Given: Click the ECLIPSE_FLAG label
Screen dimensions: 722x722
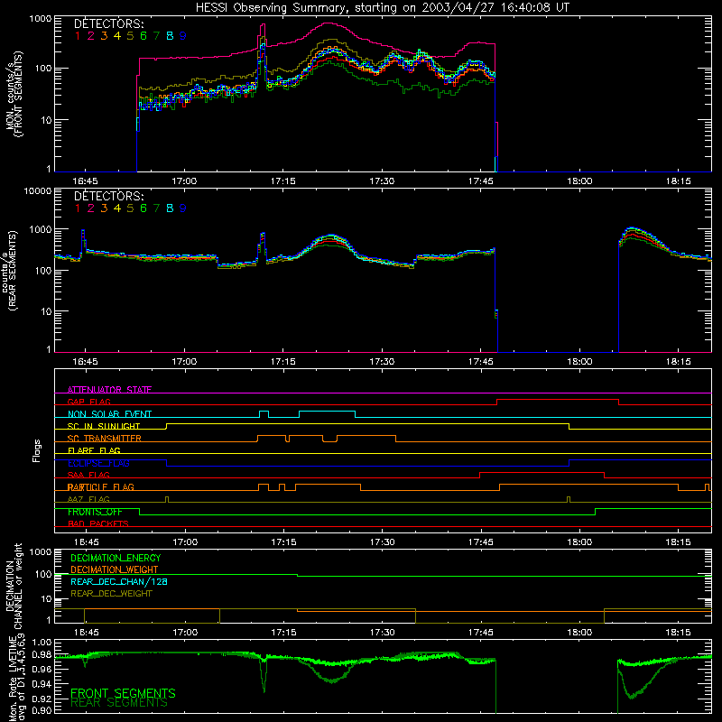Looking at the screenshot, I should pyautogui.click(x=98, y=463).
